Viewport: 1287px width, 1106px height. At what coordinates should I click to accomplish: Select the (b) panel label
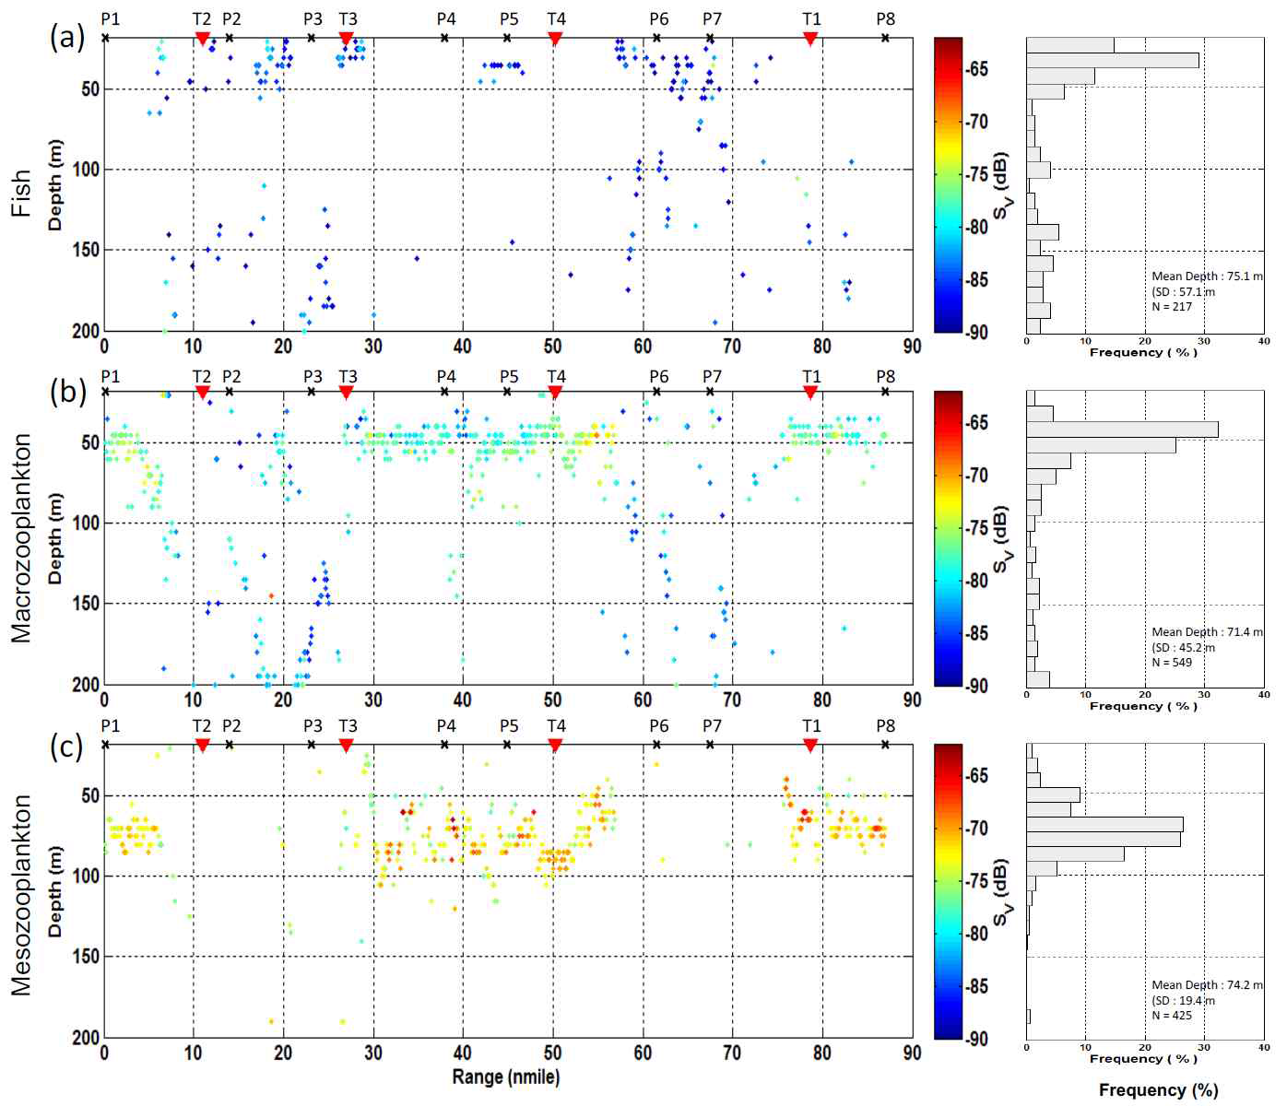tap(67, 391)
